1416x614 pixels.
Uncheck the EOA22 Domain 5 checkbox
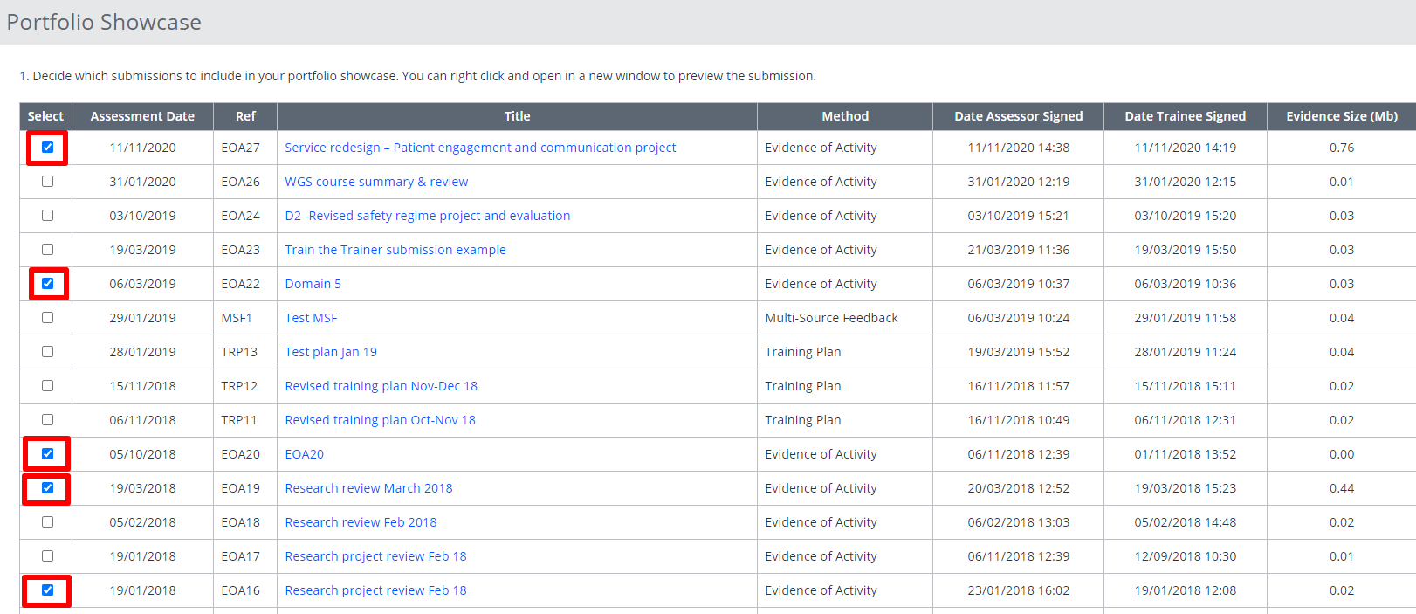47,283
